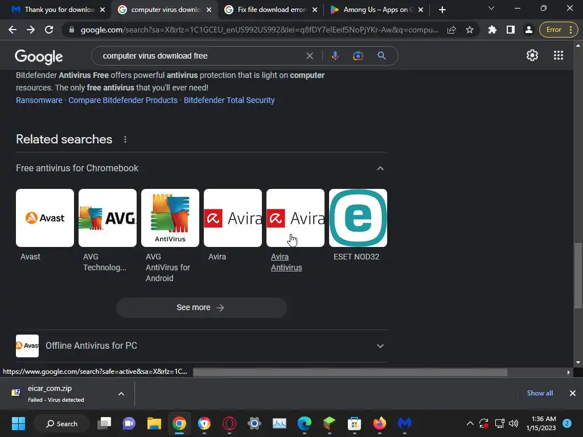Open the Related searches options menu
Viewport: 583px width, 437px height.
[x=125, y=139]
